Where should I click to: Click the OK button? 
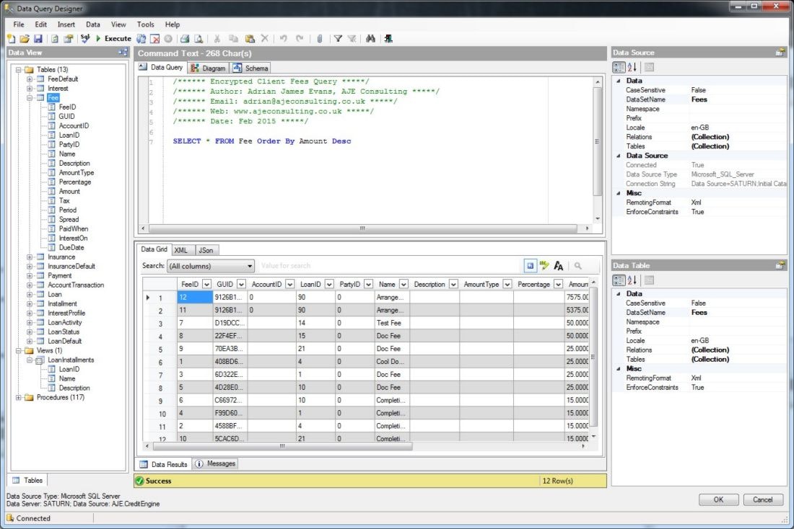click(718, 499)
